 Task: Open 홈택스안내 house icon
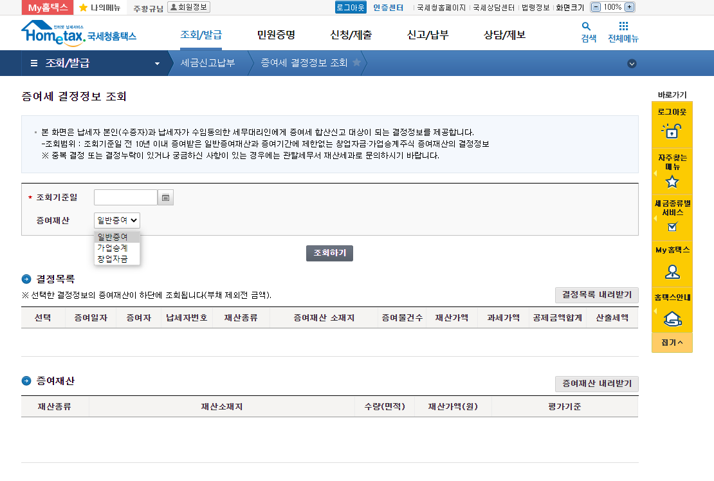coord(672,319)
